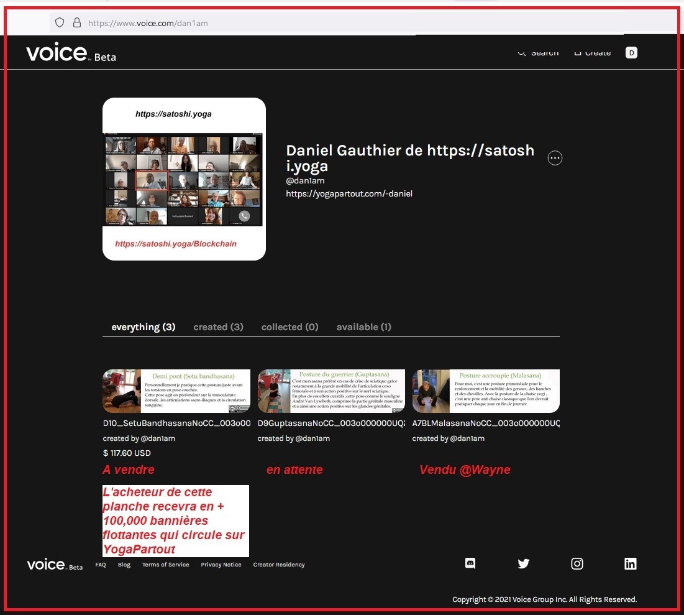Image resolution: width=684 pixels, height=615 pixels.
Task: Click the Discord icon in footer
Action: tap(470, 563)
